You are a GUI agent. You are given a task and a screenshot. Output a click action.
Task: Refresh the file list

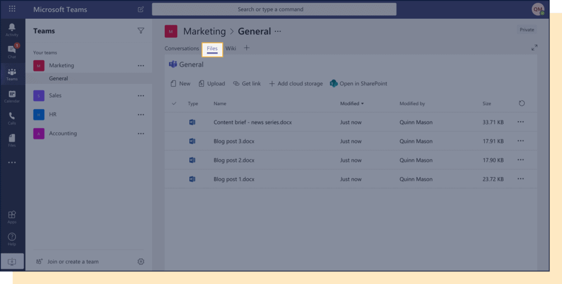point(522,103)
